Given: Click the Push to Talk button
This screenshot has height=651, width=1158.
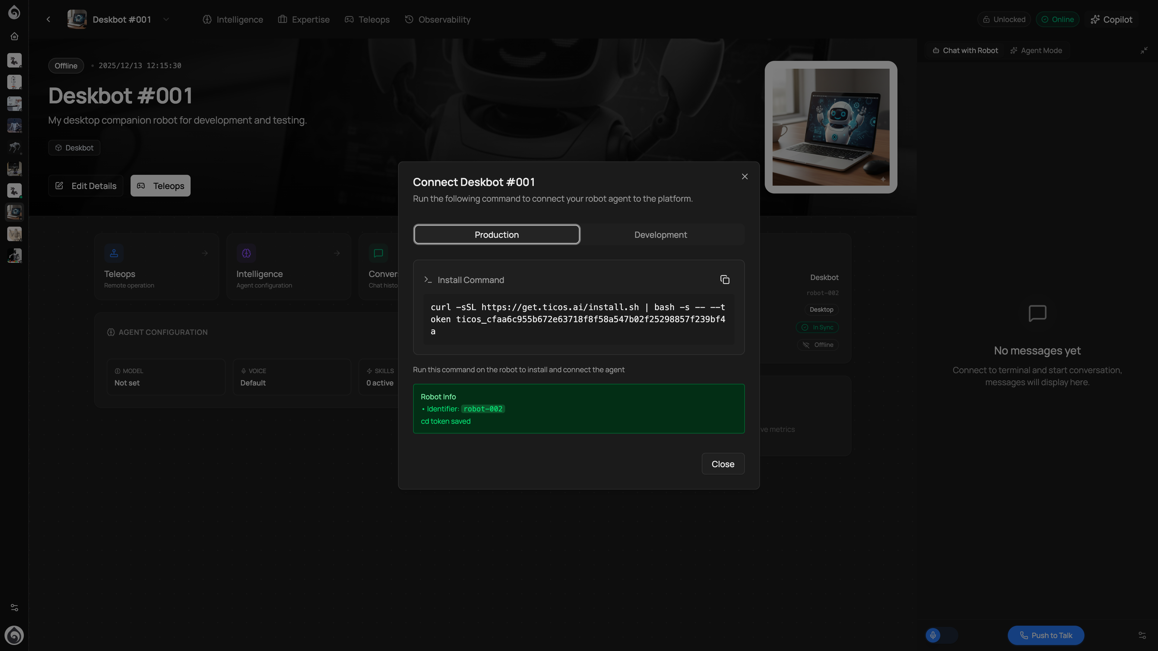Looking at the screenshot, I should tap(1046, 635).
